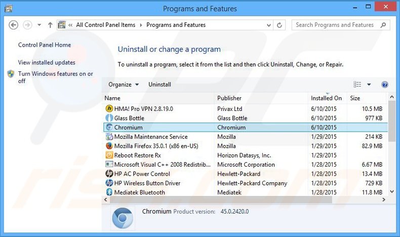Click the Control Panel icon in address bar
This screenshot has height=237, width=400.
(x=62, y=25)
